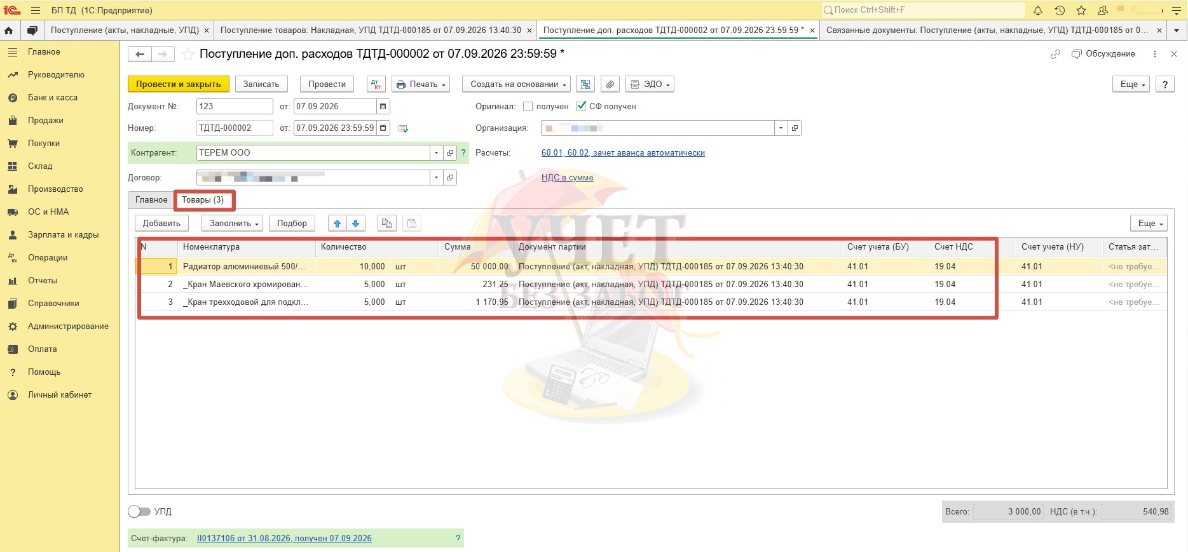
Task: Open the НДС в сумме link
Action: click(x=568, y=178)
